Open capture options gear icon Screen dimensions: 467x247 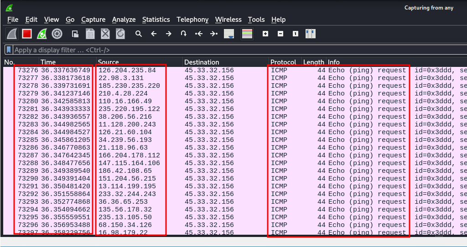tap(57, 34)
